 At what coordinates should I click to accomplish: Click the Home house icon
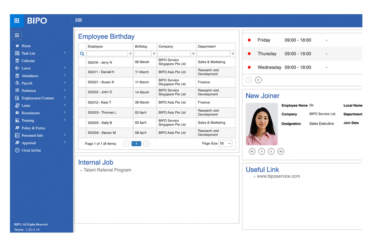pos(17,46)
